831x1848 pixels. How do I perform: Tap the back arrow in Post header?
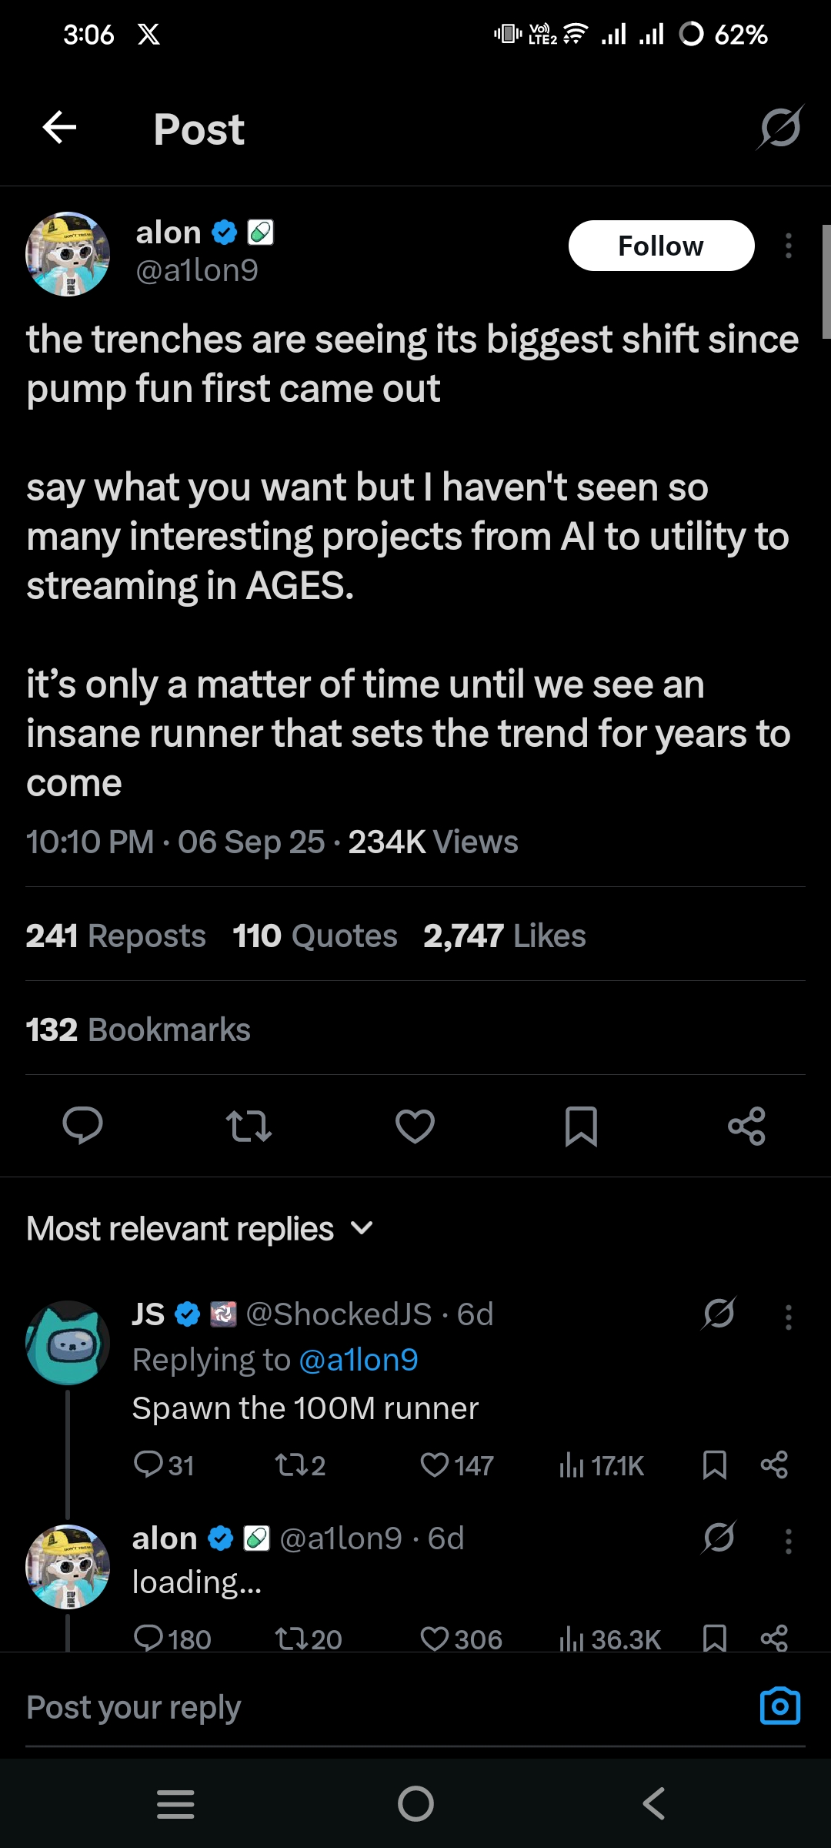59,127
